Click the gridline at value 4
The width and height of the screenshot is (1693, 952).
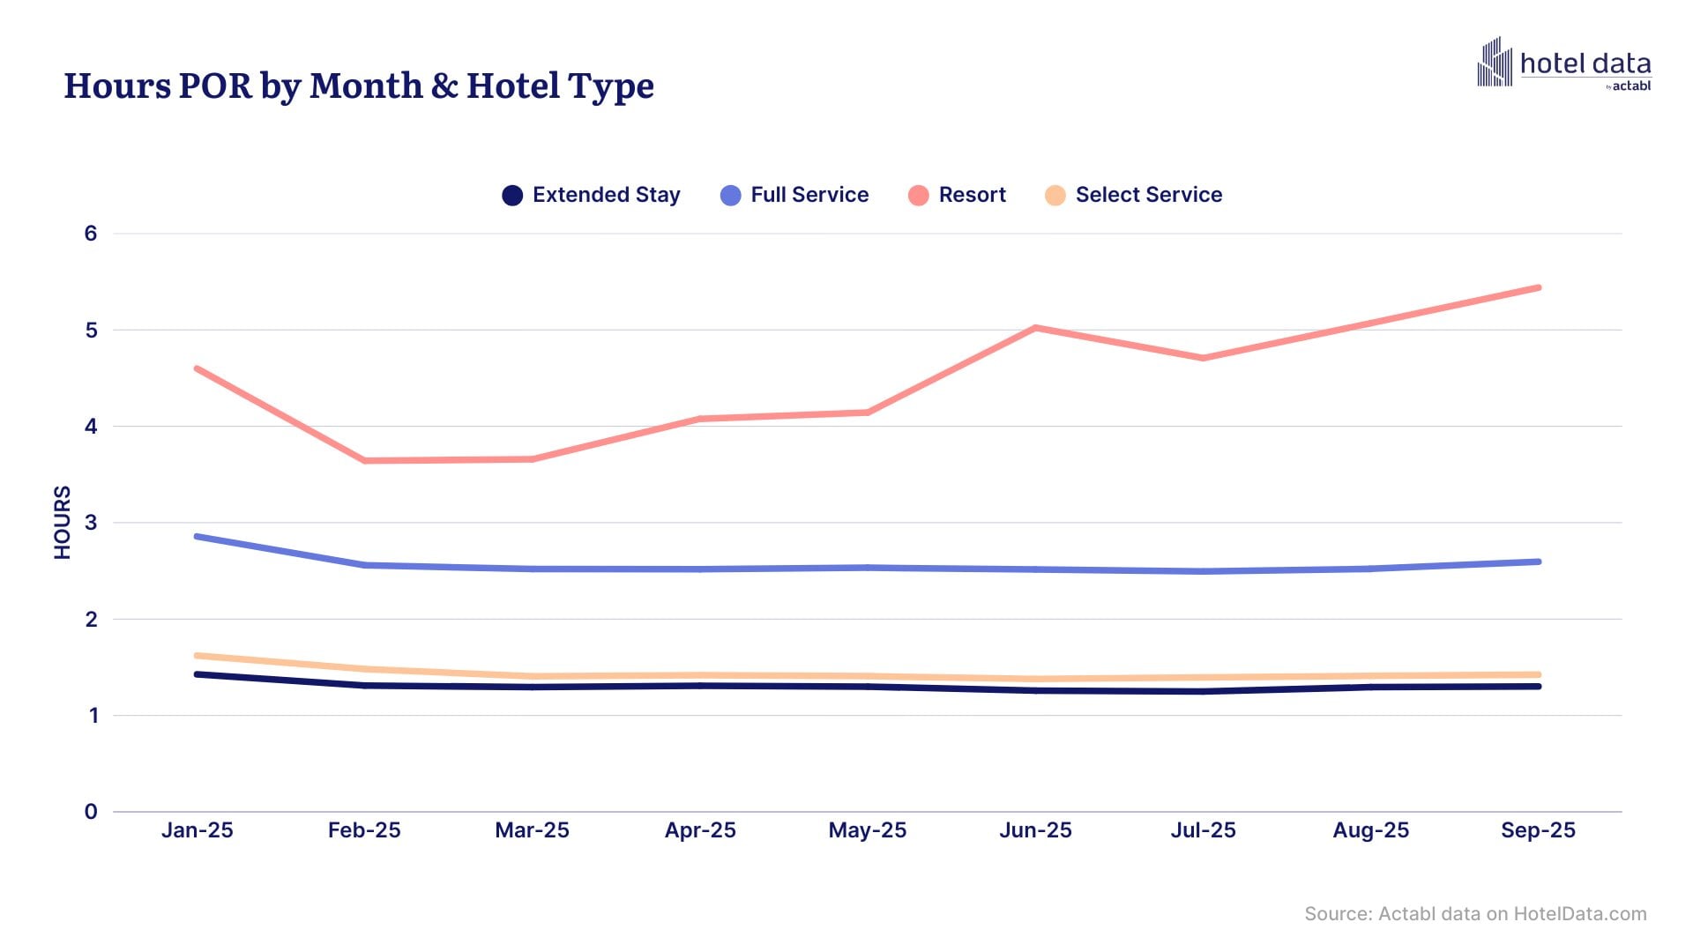(x=846, y=426)
